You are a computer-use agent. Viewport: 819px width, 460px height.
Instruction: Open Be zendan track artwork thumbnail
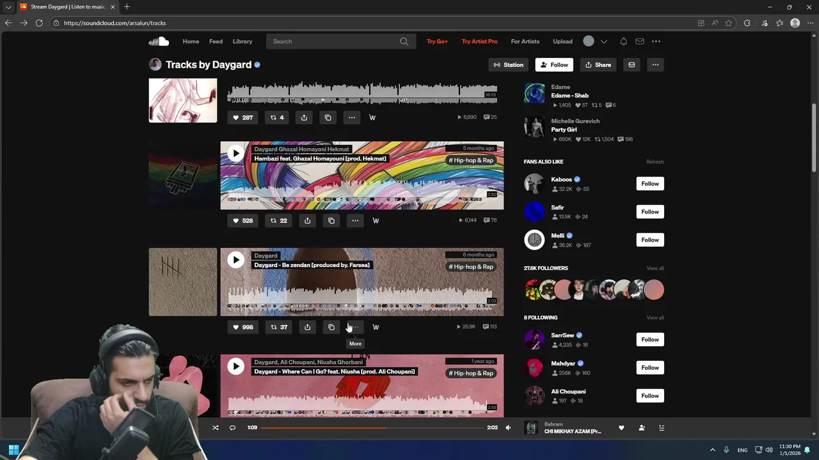[183, 282]
